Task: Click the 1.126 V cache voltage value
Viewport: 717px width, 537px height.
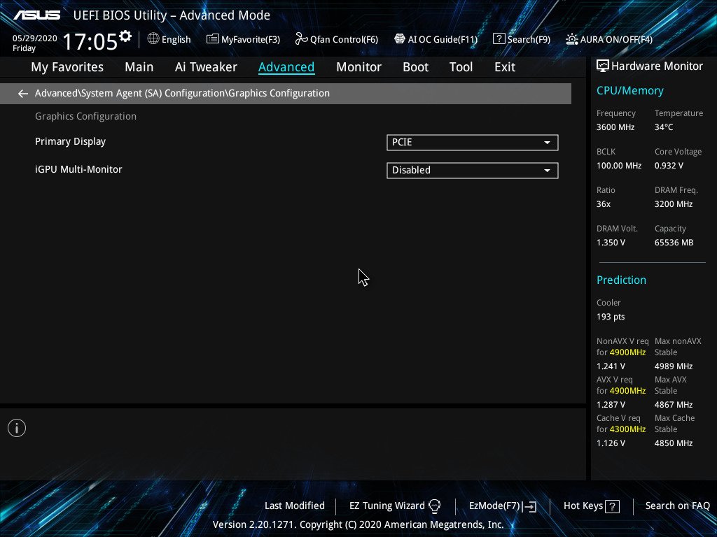Action: click(x=611, y=443)
